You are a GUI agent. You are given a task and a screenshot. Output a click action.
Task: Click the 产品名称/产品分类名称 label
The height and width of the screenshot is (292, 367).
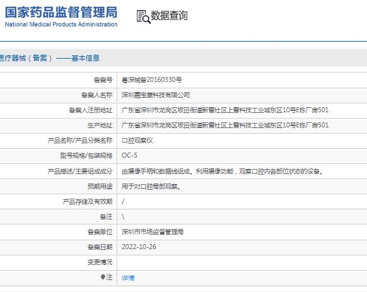click(80, 140)
